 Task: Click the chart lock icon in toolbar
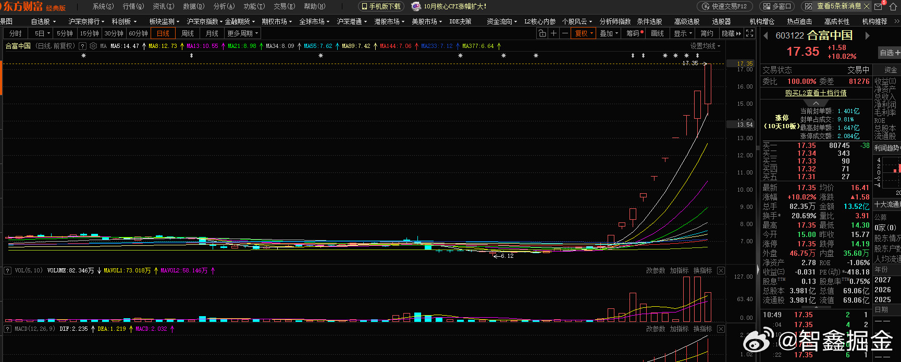tap(542, 33)
